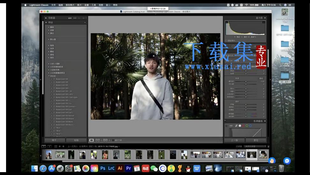Screen dimensions: 310x175
Task: Select the blue channel circle in tone curve
Action: (x=250, y=126)
